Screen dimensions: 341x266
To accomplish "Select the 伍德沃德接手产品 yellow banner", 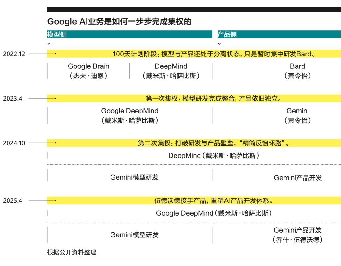I will pos(214,200).
